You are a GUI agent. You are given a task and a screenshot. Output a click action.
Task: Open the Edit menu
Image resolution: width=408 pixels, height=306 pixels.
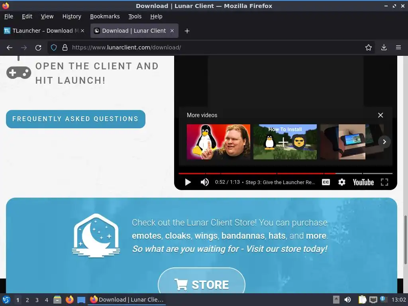coord(27,16)
